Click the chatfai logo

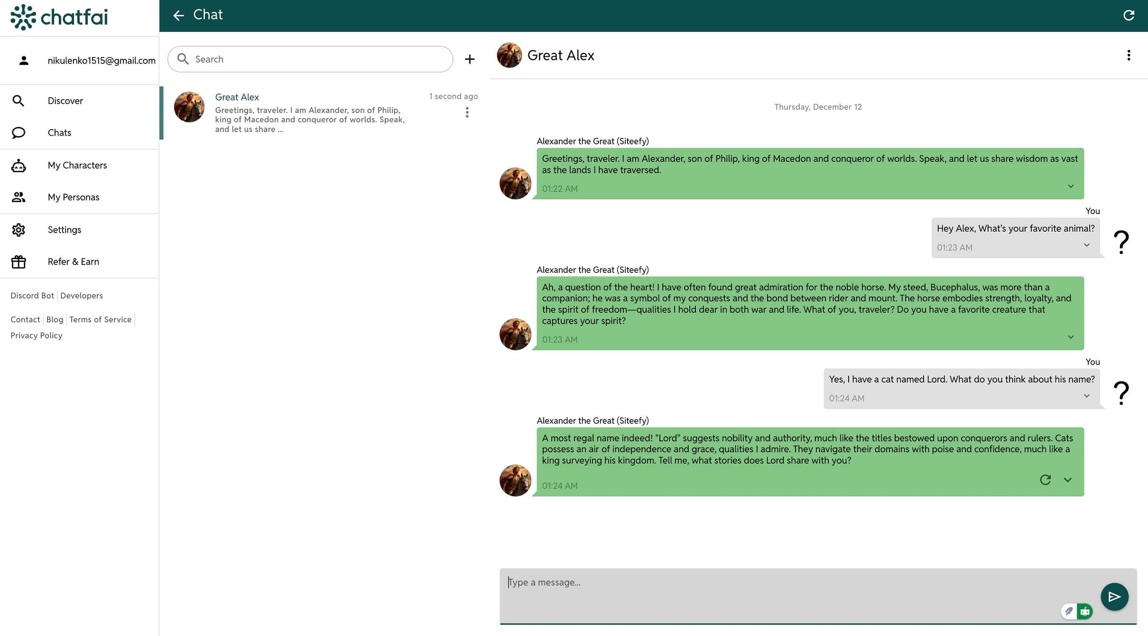click(59, 18)
